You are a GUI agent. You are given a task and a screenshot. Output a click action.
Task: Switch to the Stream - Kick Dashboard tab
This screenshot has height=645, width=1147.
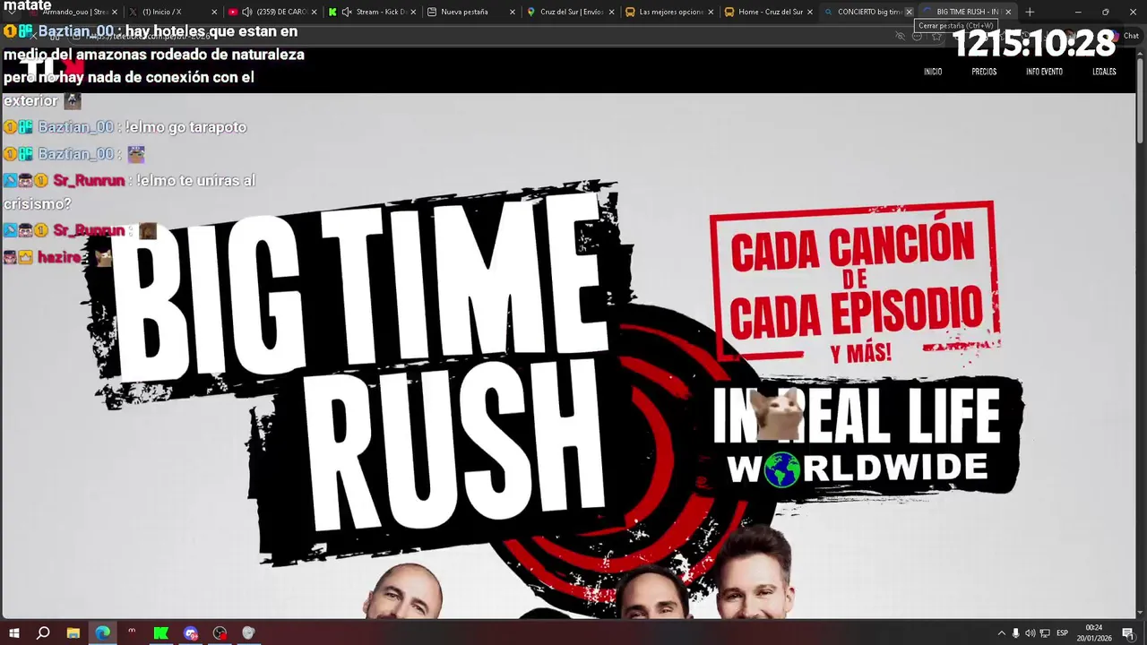pos(372,12)
